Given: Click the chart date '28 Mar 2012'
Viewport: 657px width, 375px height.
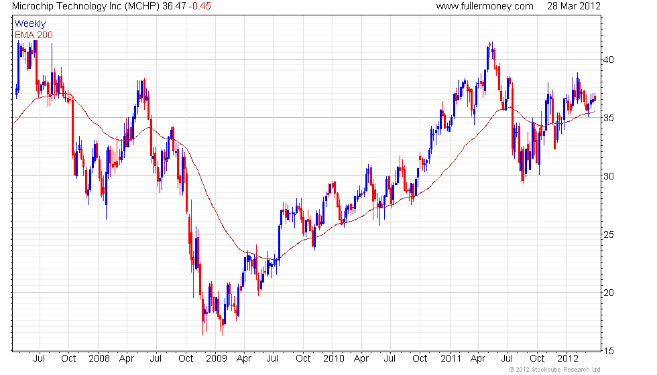Looking at the screenshot, I should tap(574, 6).
